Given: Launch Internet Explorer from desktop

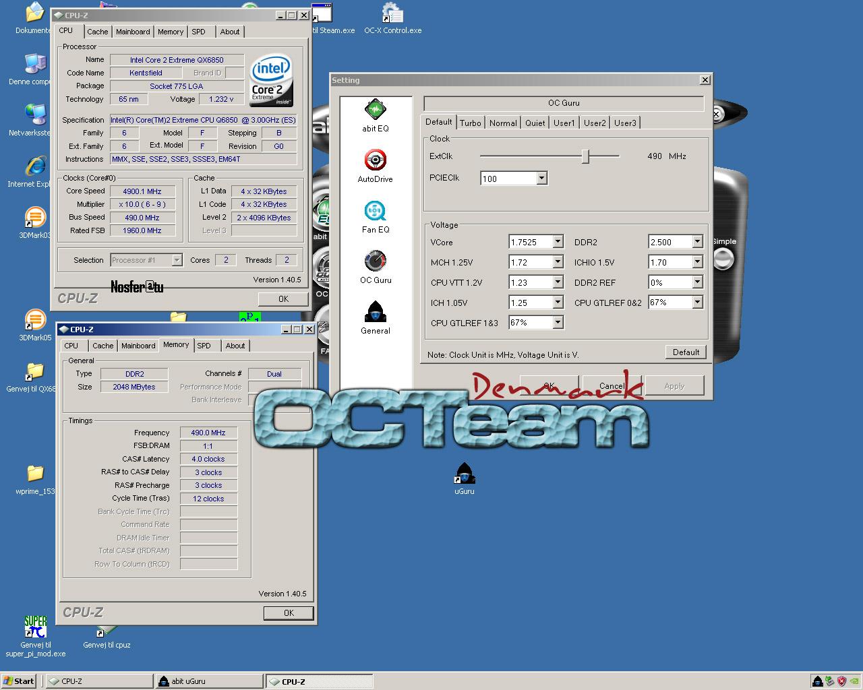Looking at the screenshot, I should [x=34, y=172].
